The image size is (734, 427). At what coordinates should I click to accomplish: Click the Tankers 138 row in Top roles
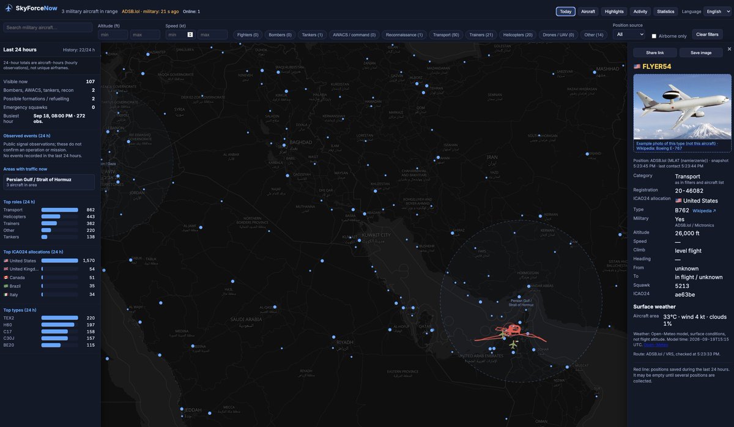(49, 237)
